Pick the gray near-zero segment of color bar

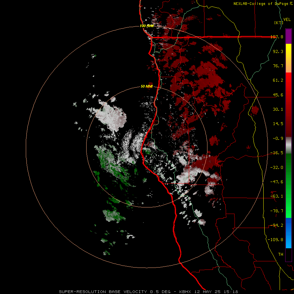coord(288,145)
